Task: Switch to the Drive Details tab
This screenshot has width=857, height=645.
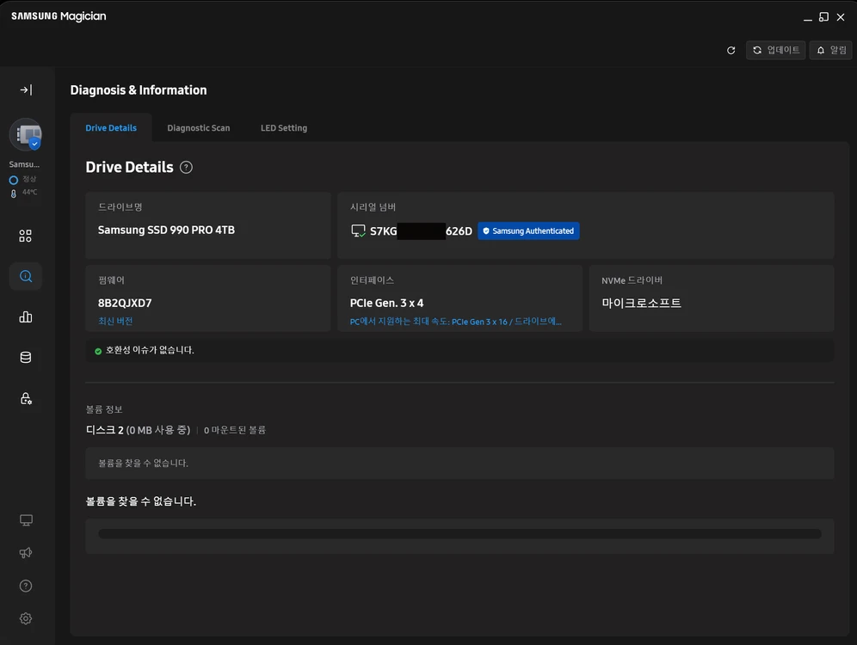Action: tap(111, 128)
